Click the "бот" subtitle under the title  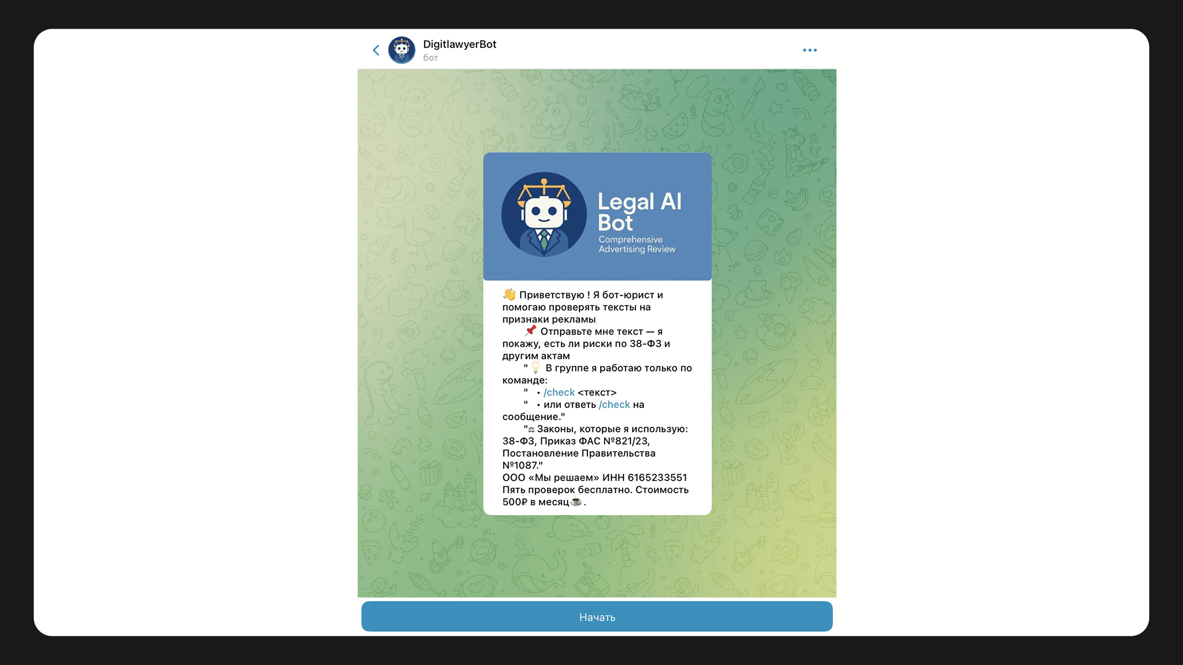tap(431, 58)
